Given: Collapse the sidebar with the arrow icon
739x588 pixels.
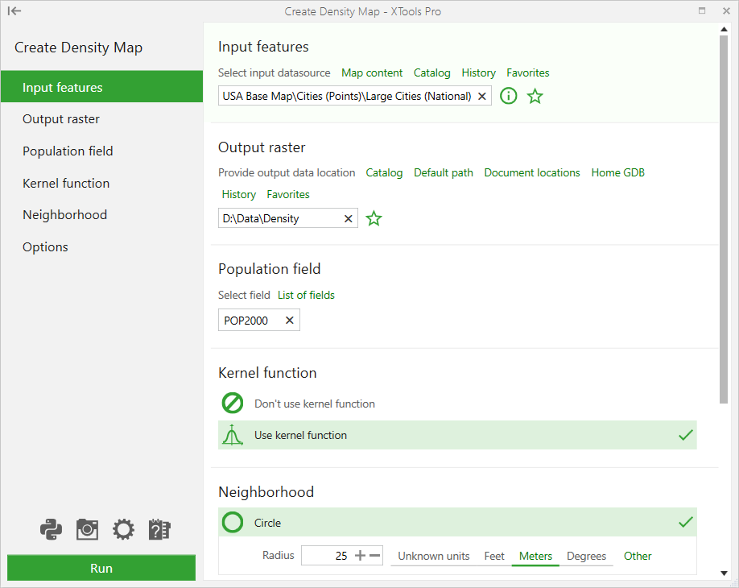Looking at the screenshot, I should pos(14,11).
